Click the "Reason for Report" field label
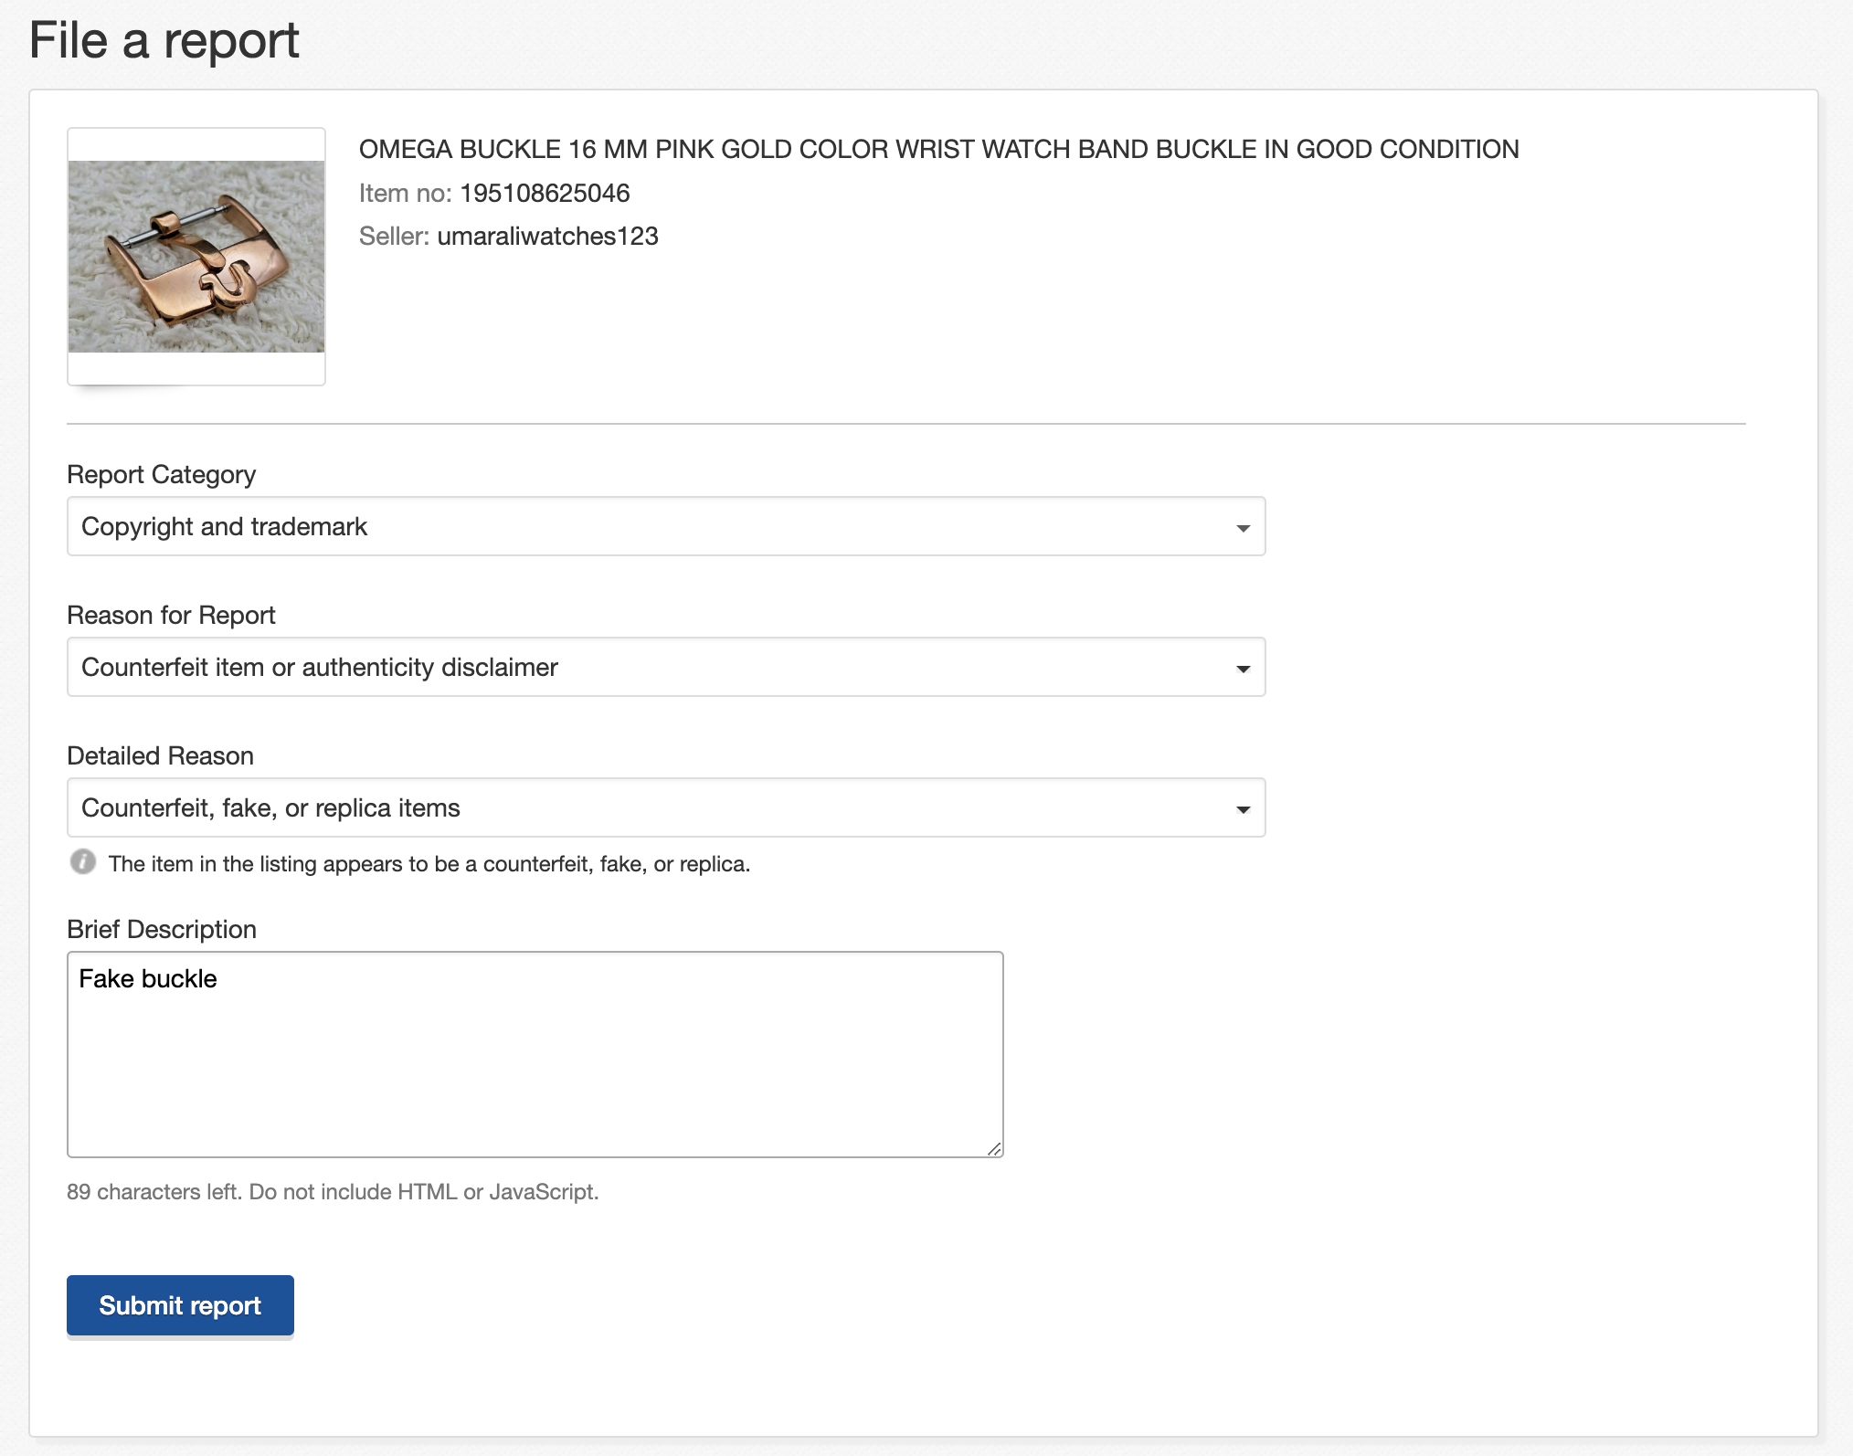This screenshot has width=1853, height=1456. click(171, 616)
